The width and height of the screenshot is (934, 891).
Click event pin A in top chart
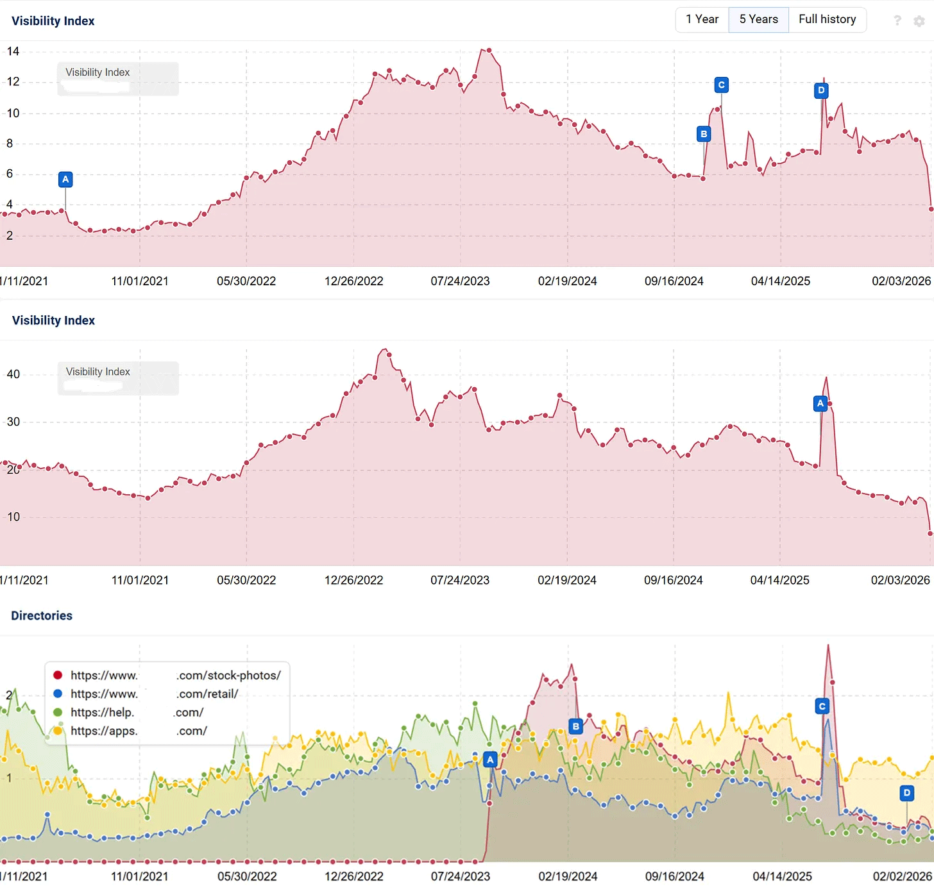(x=65, y=179)
